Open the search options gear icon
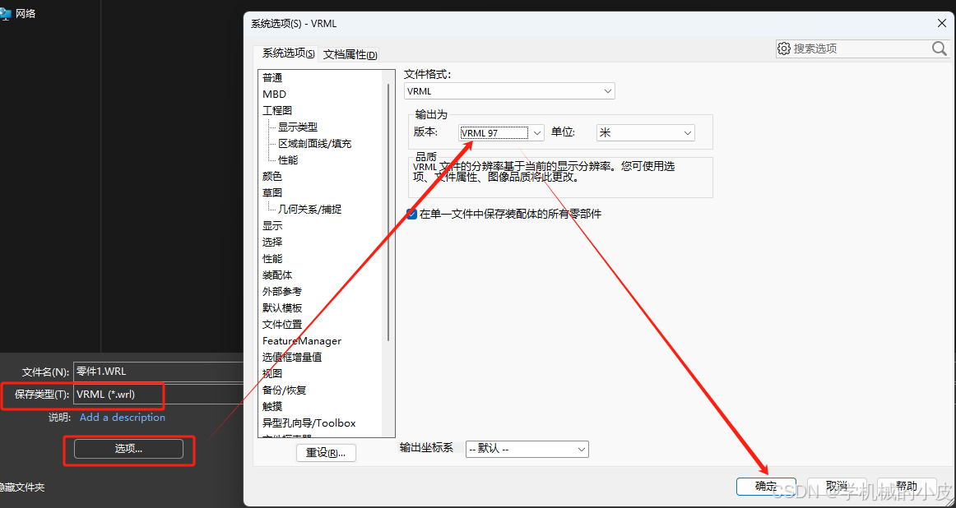The width and height of the screenshot is (956, 508). [x=784, y=48]
